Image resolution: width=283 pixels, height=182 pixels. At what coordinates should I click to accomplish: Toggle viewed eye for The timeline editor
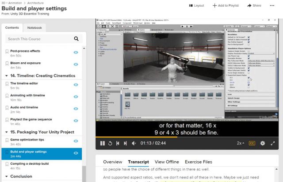coord(76,85)
